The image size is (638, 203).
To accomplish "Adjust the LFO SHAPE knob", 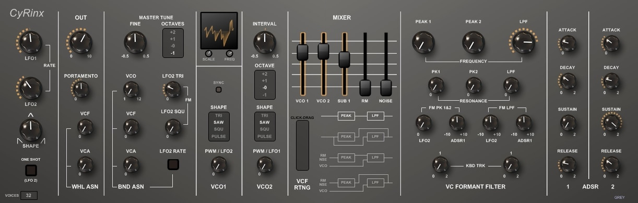I will point(31,129).
